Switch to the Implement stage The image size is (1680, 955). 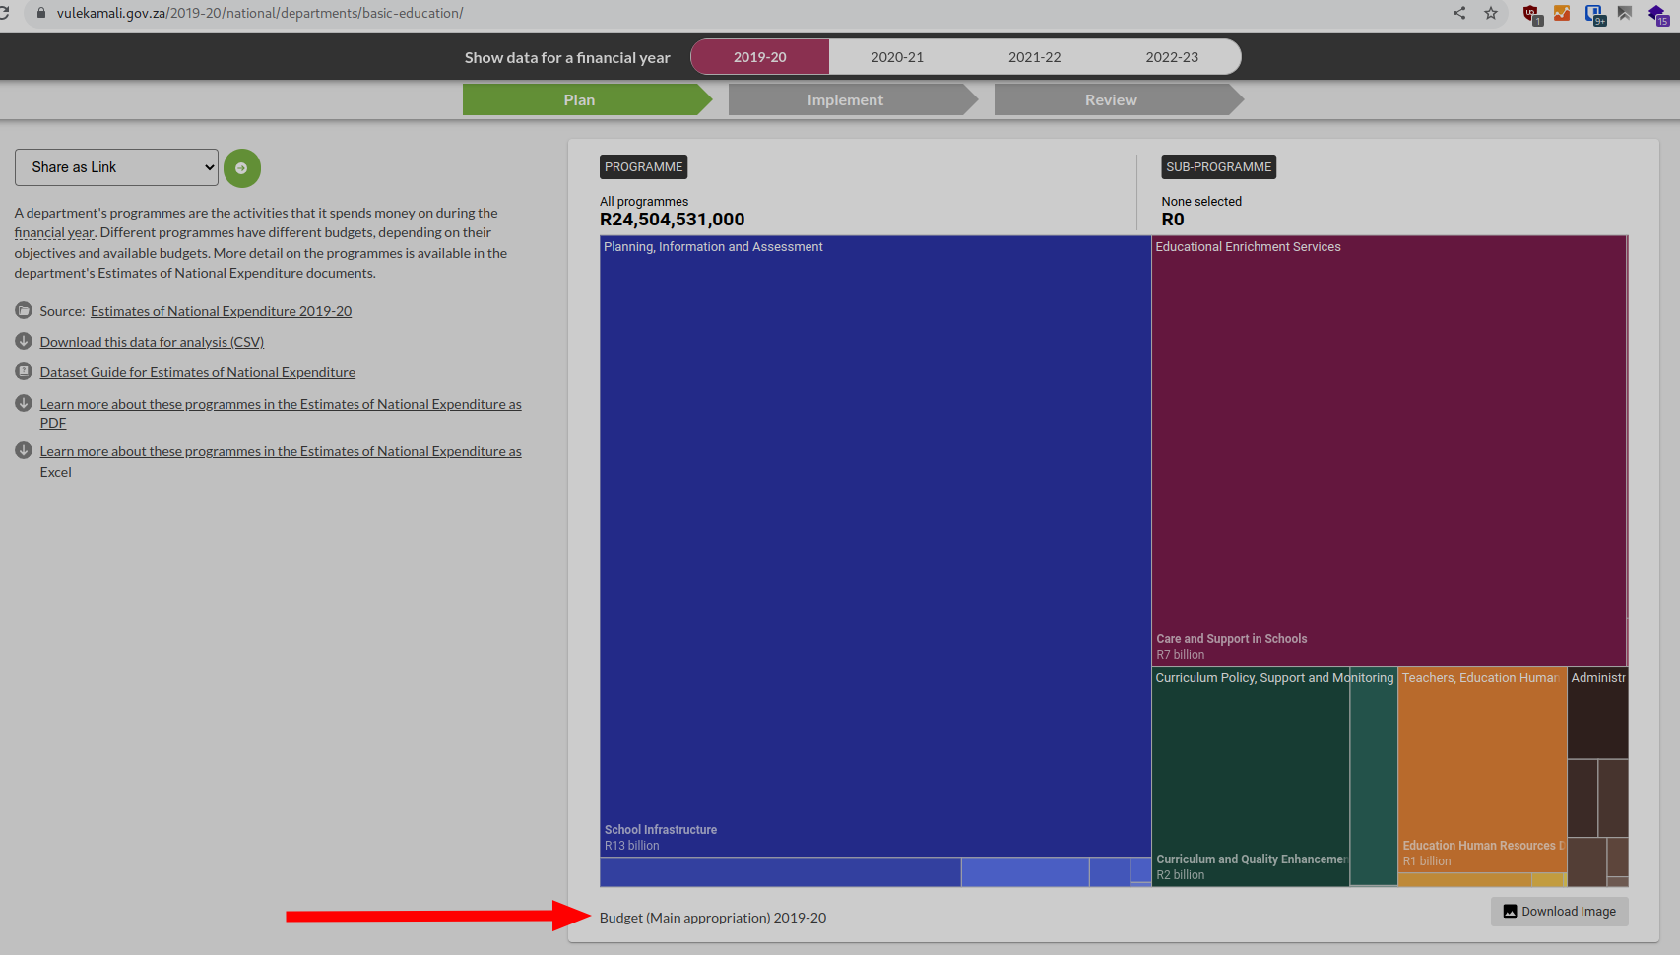click(x=845, y=98)
